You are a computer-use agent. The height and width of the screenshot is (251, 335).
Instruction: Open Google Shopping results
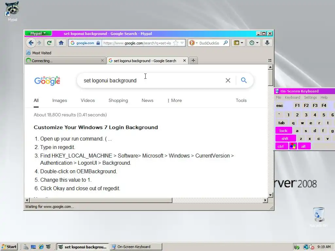point(118,100)
